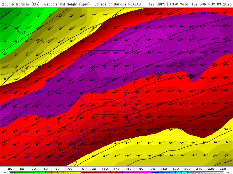Click the 'Geopotential Height (gpm)' title text
Screen dimensions: 233x174
pos(67,4)
